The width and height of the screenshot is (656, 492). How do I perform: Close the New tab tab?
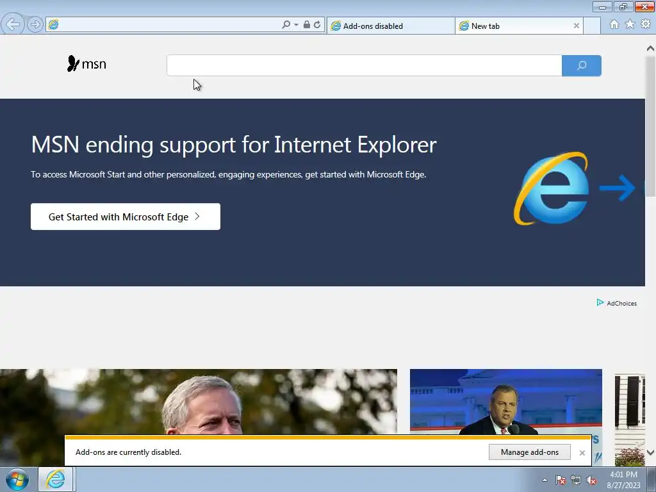(576, 26)
